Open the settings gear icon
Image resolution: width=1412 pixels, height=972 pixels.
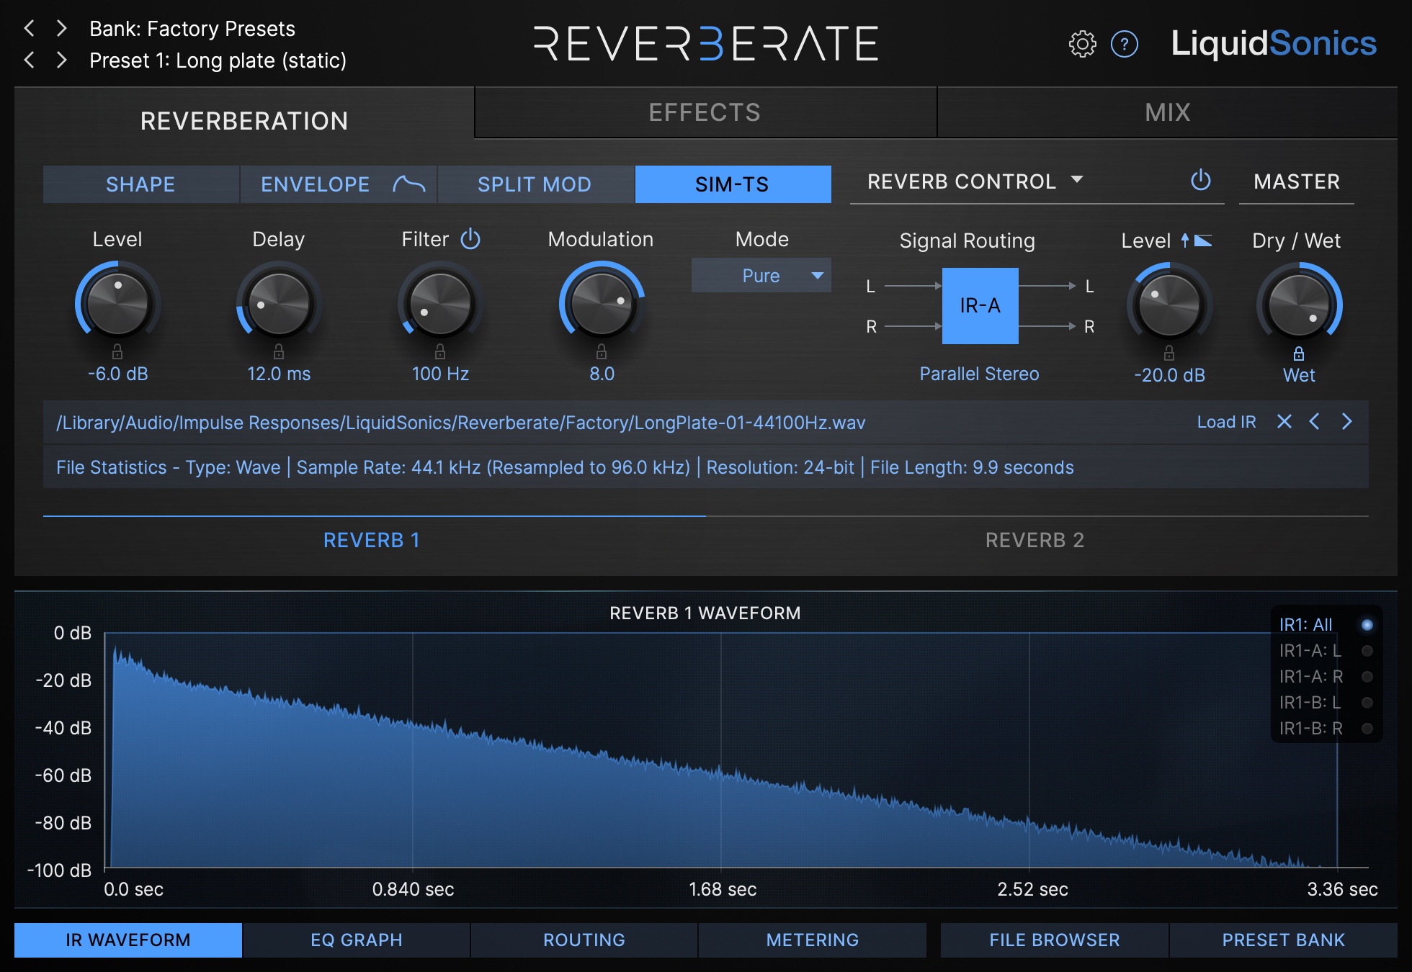1082,44
